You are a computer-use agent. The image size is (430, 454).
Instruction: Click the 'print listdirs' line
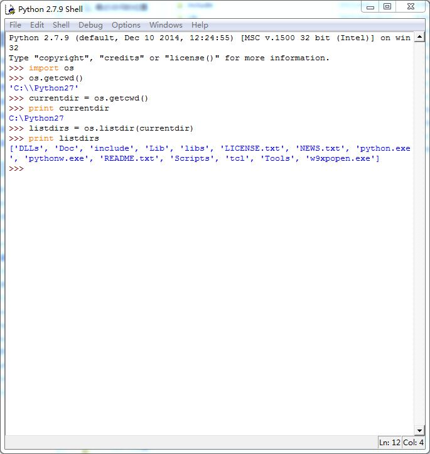click(54, 138)
